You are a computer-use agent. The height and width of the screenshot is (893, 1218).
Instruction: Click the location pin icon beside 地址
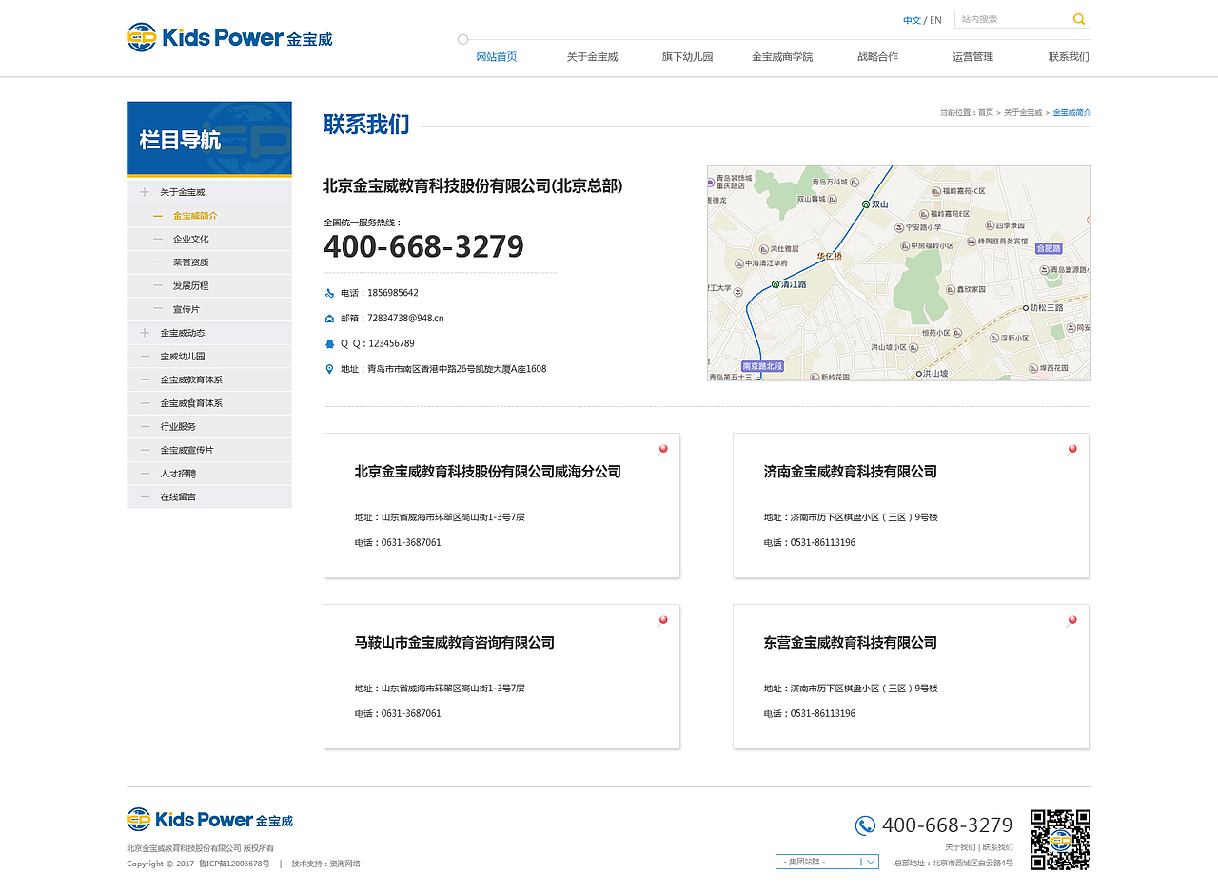click(x=329, y=369)
